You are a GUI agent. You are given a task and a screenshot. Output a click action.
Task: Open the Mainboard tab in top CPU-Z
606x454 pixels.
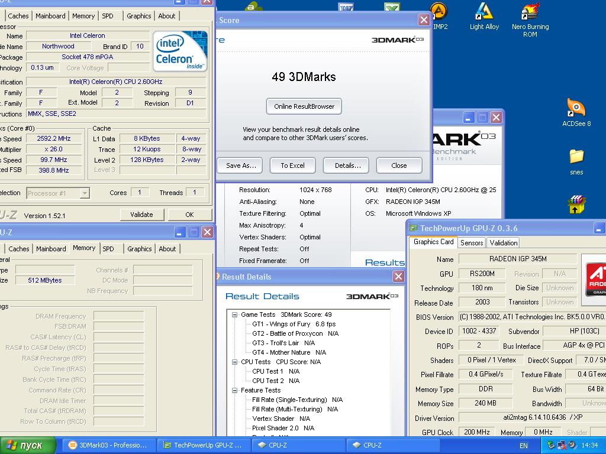[x=50, y=16]
